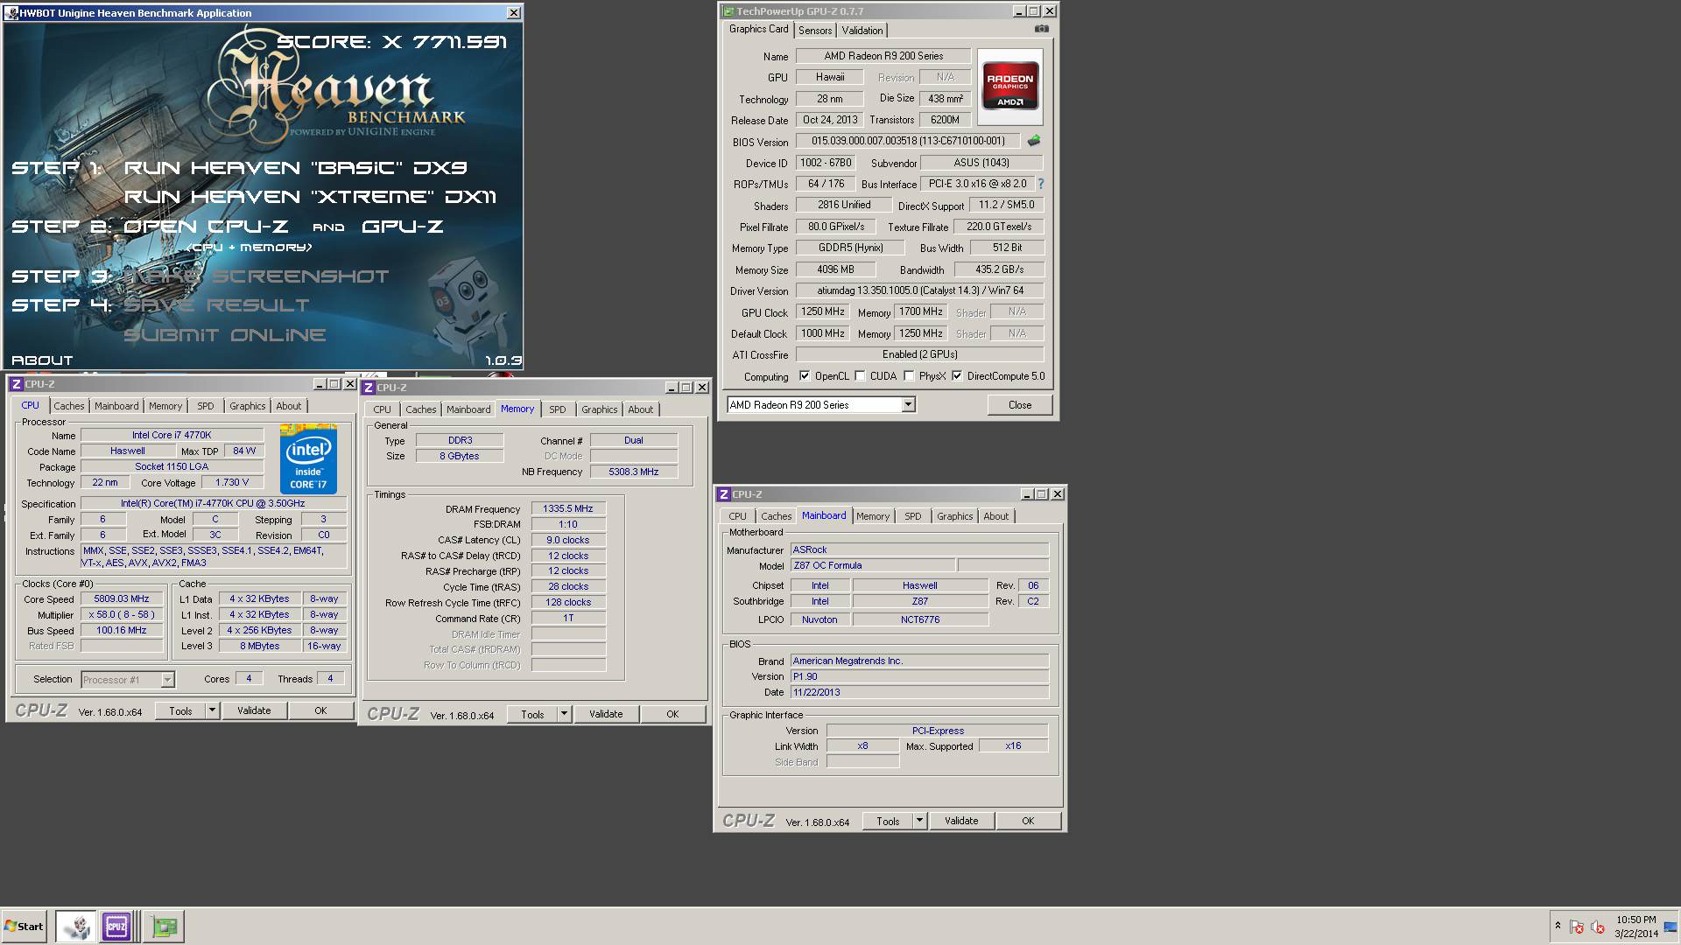Click the Close button in GPU-Z

tap(1020, 405)
